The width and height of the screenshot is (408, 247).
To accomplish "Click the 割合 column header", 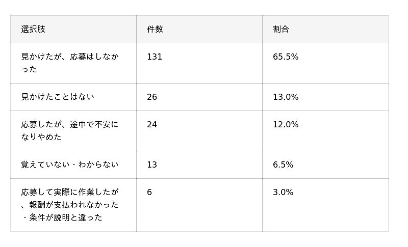I will pyautogui.click(x=281, y=29).
